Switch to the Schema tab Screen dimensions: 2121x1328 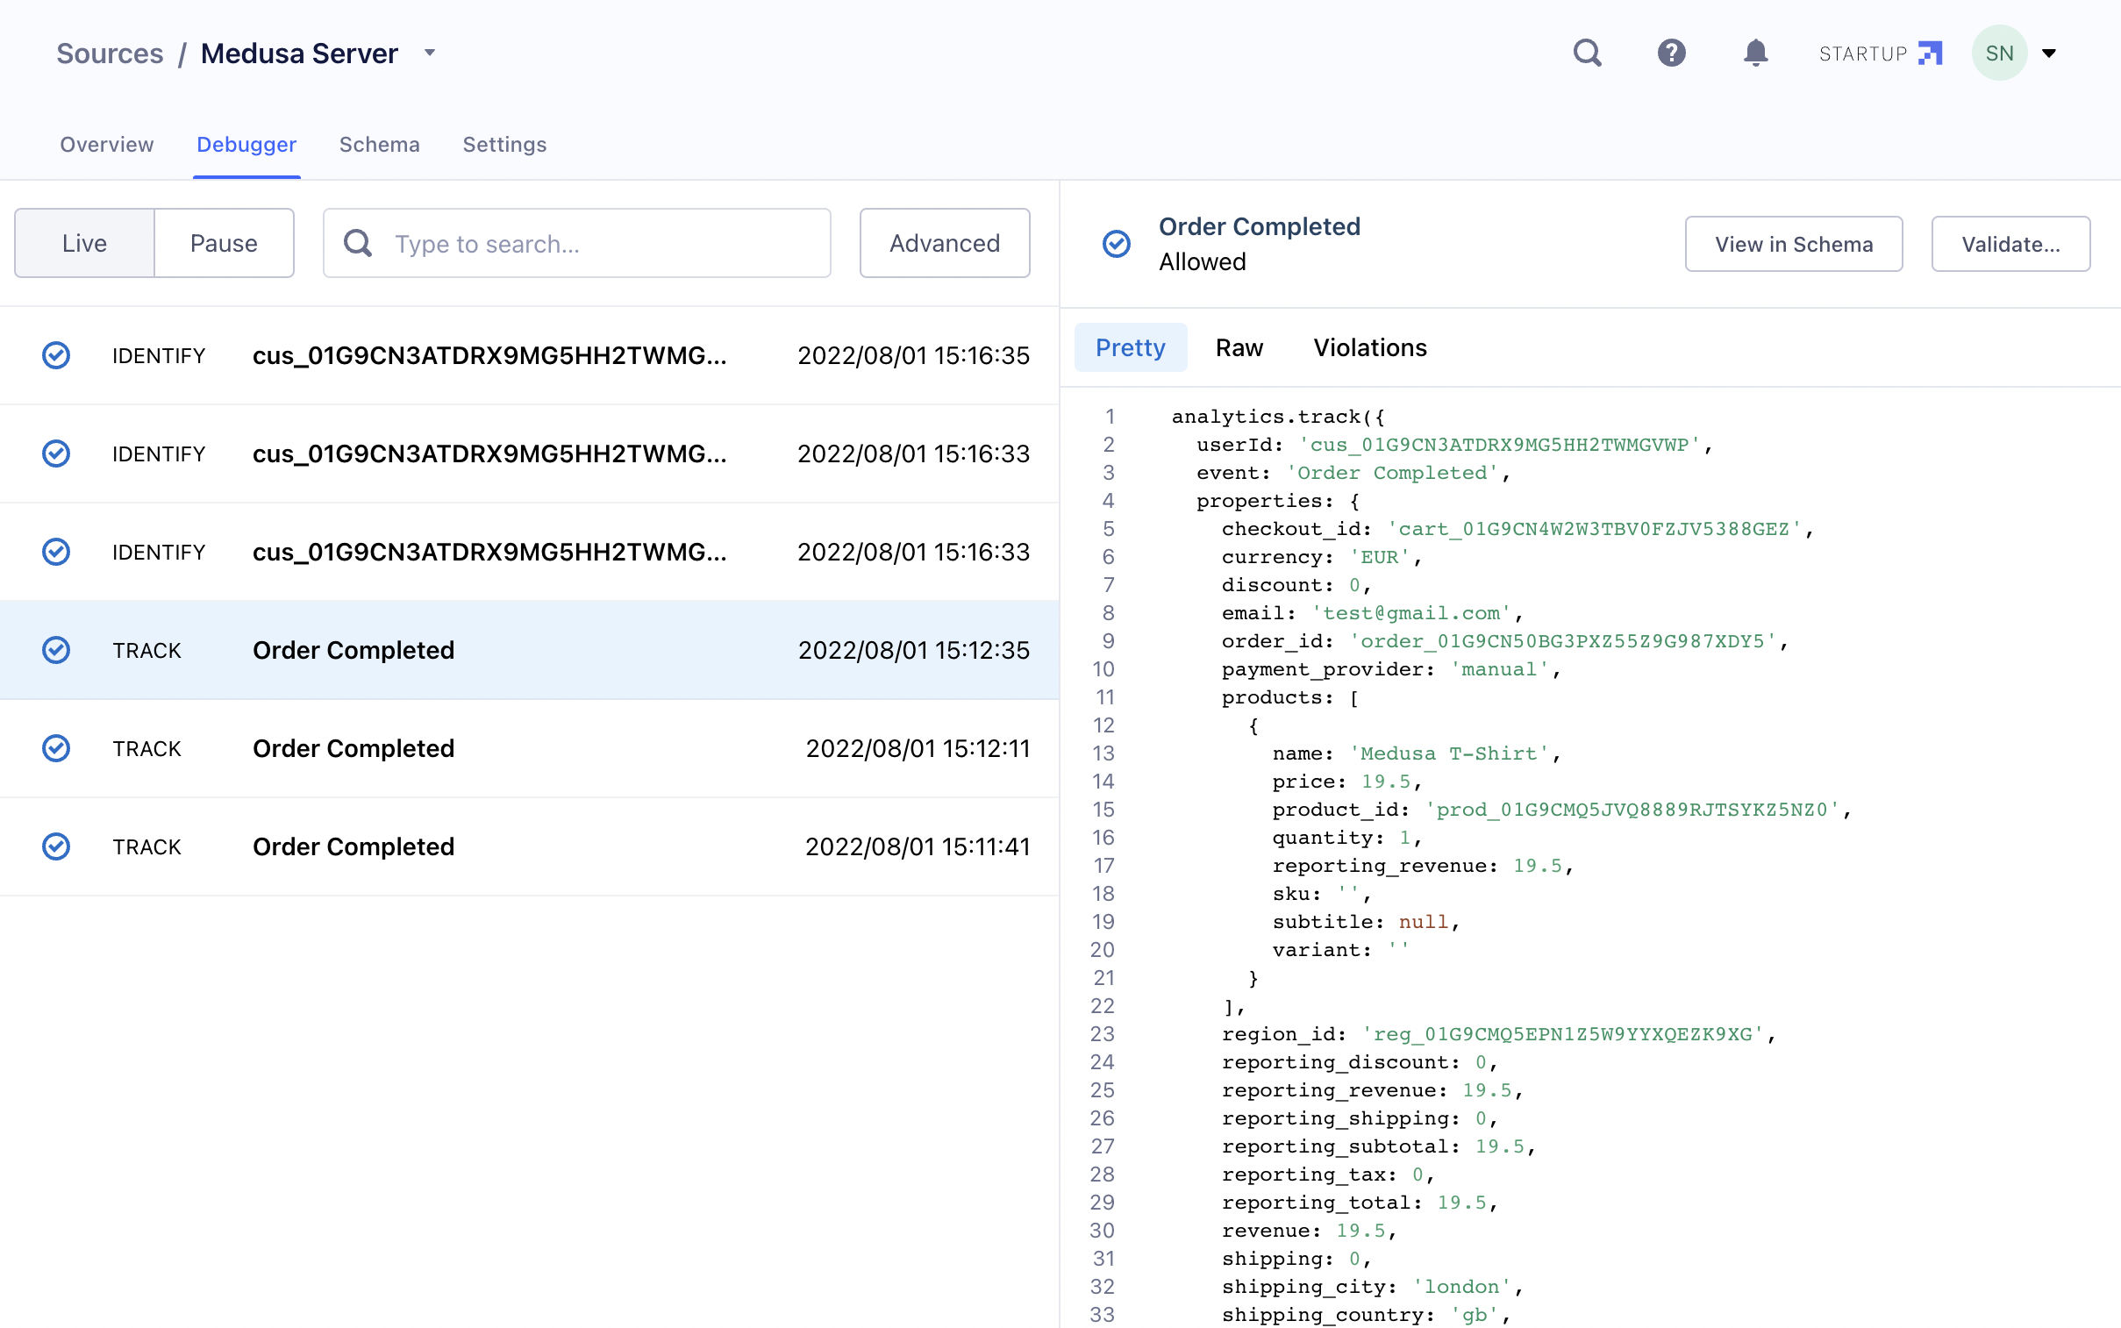point(380,144)
